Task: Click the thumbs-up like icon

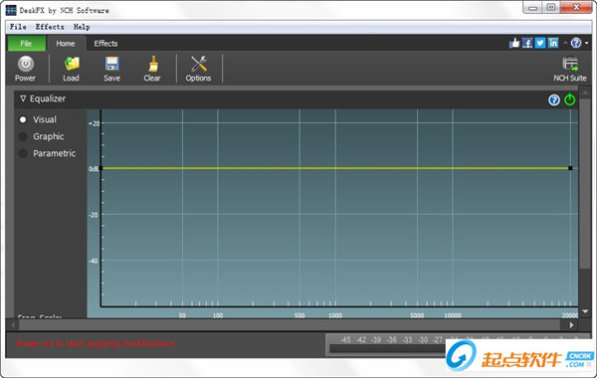Action: pos(514,43)
